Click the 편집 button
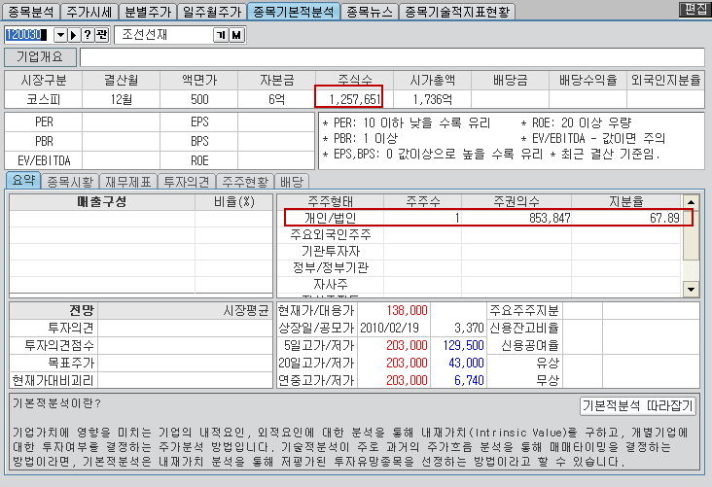The image size is (712, 487). point(694,9)
